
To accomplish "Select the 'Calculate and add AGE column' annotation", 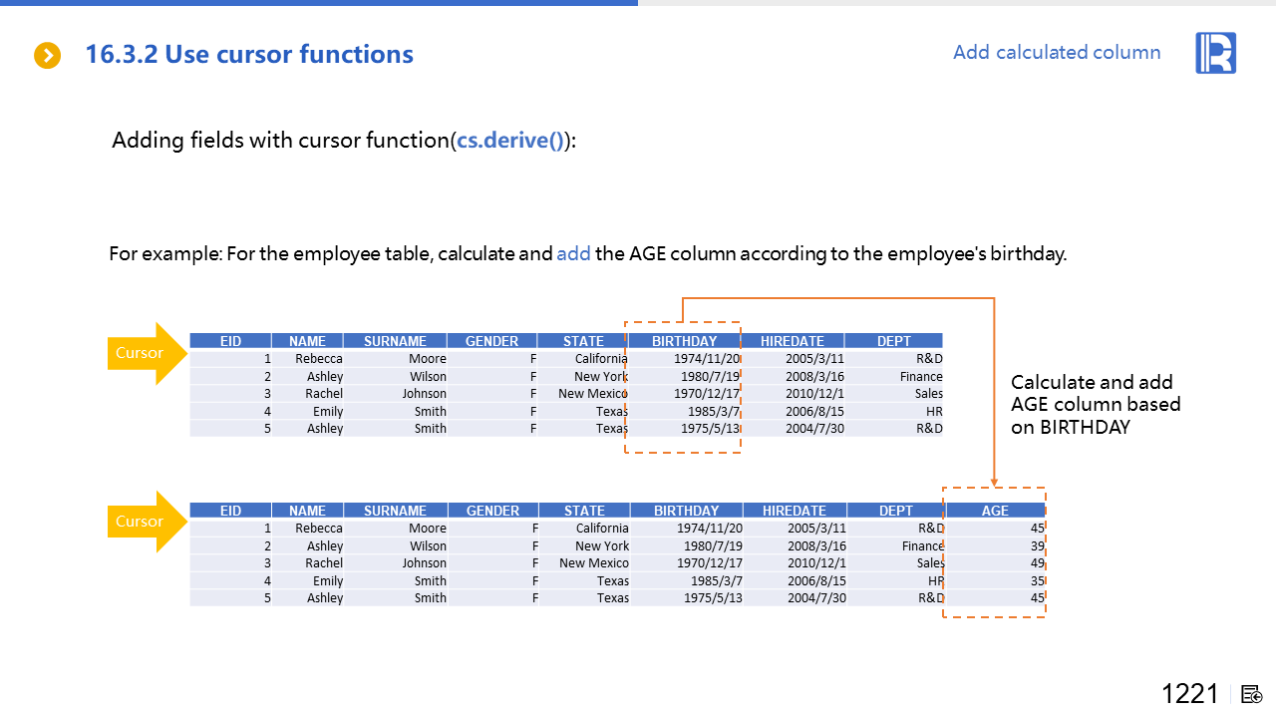I will click(x=1095, y=404).
